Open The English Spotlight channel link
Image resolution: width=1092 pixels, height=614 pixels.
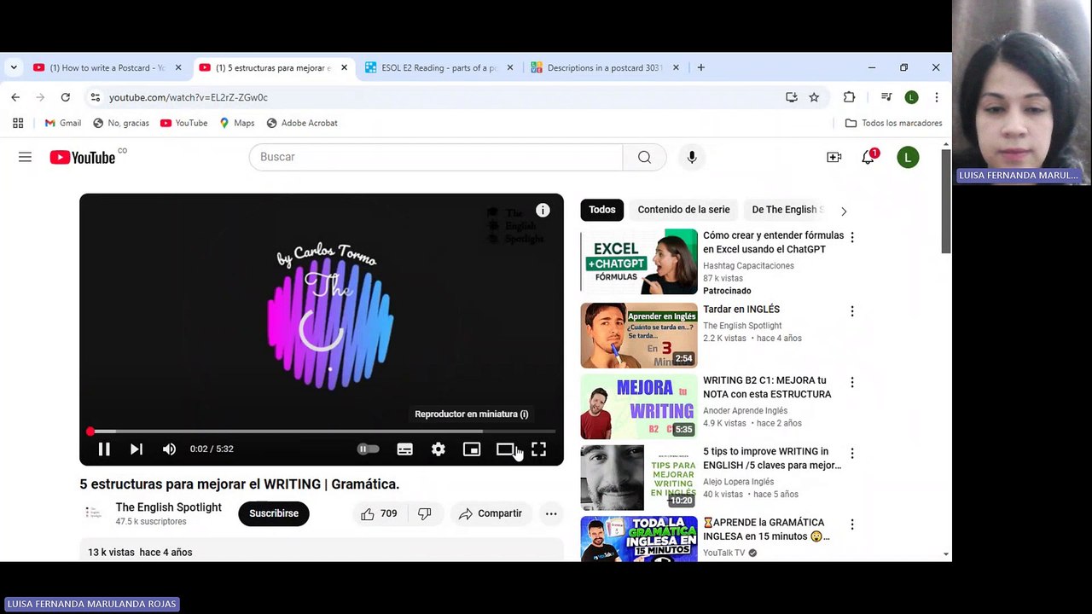click(169, 507)
